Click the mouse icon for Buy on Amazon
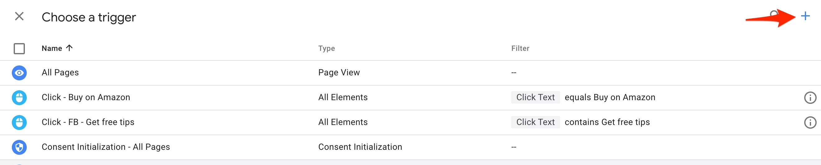 19,98
